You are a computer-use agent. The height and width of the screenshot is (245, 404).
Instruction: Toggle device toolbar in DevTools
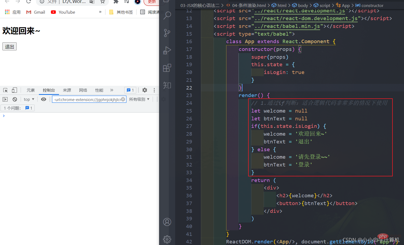click(14, 90)
